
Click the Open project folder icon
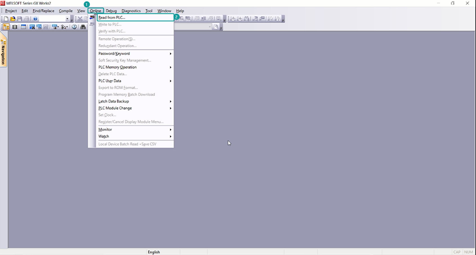(x=13, y=19)
